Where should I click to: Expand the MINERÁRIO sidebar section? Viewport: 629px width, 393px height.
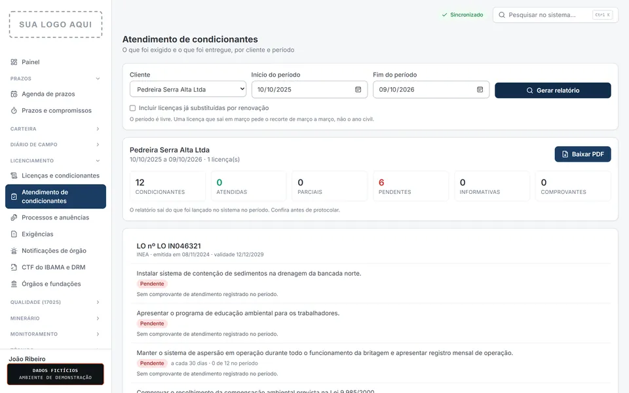[98, 318]
